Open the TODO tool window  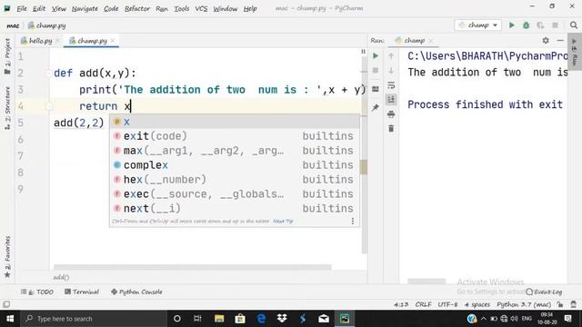click(x=37, y=292)
